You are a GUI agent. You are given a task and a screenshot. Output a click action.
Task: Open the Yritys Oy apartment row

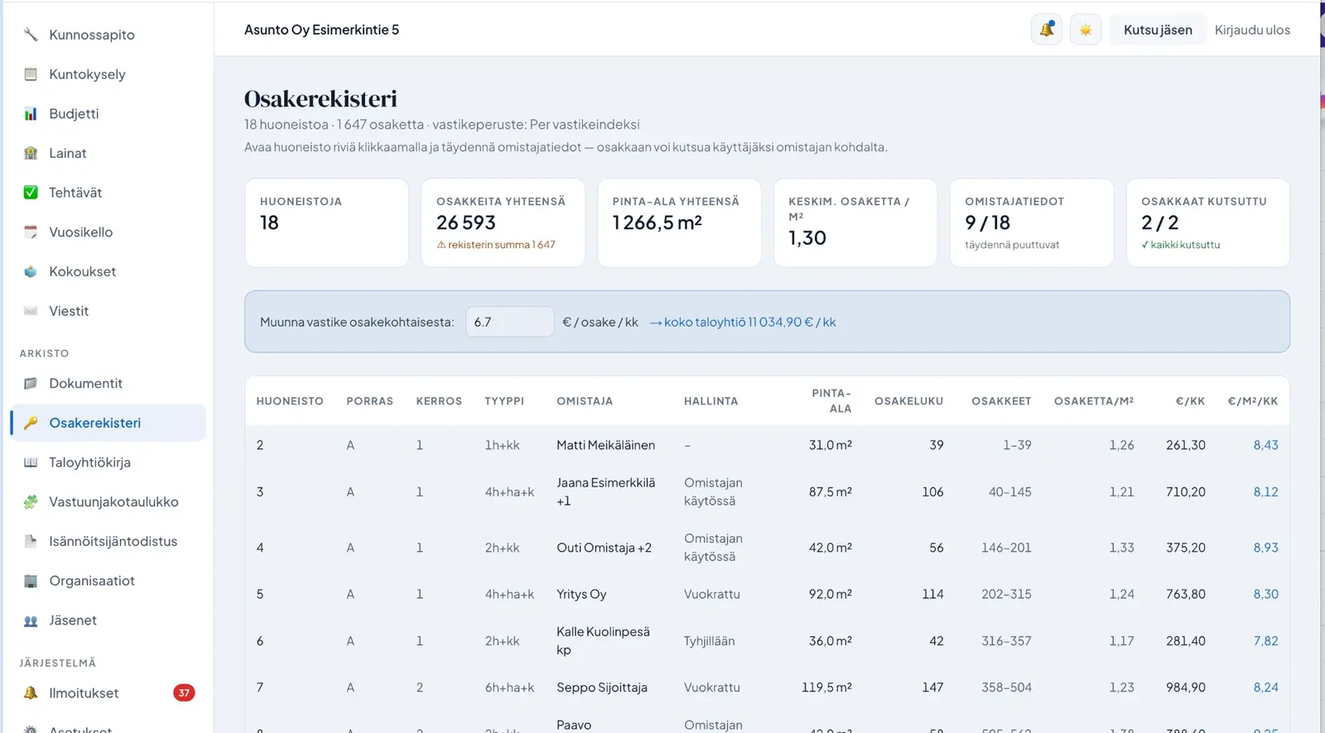[x=767, y=594]
